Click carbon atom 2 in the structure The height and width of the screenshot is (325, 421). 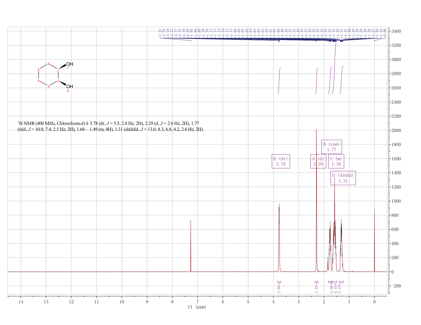pos(58,81)
